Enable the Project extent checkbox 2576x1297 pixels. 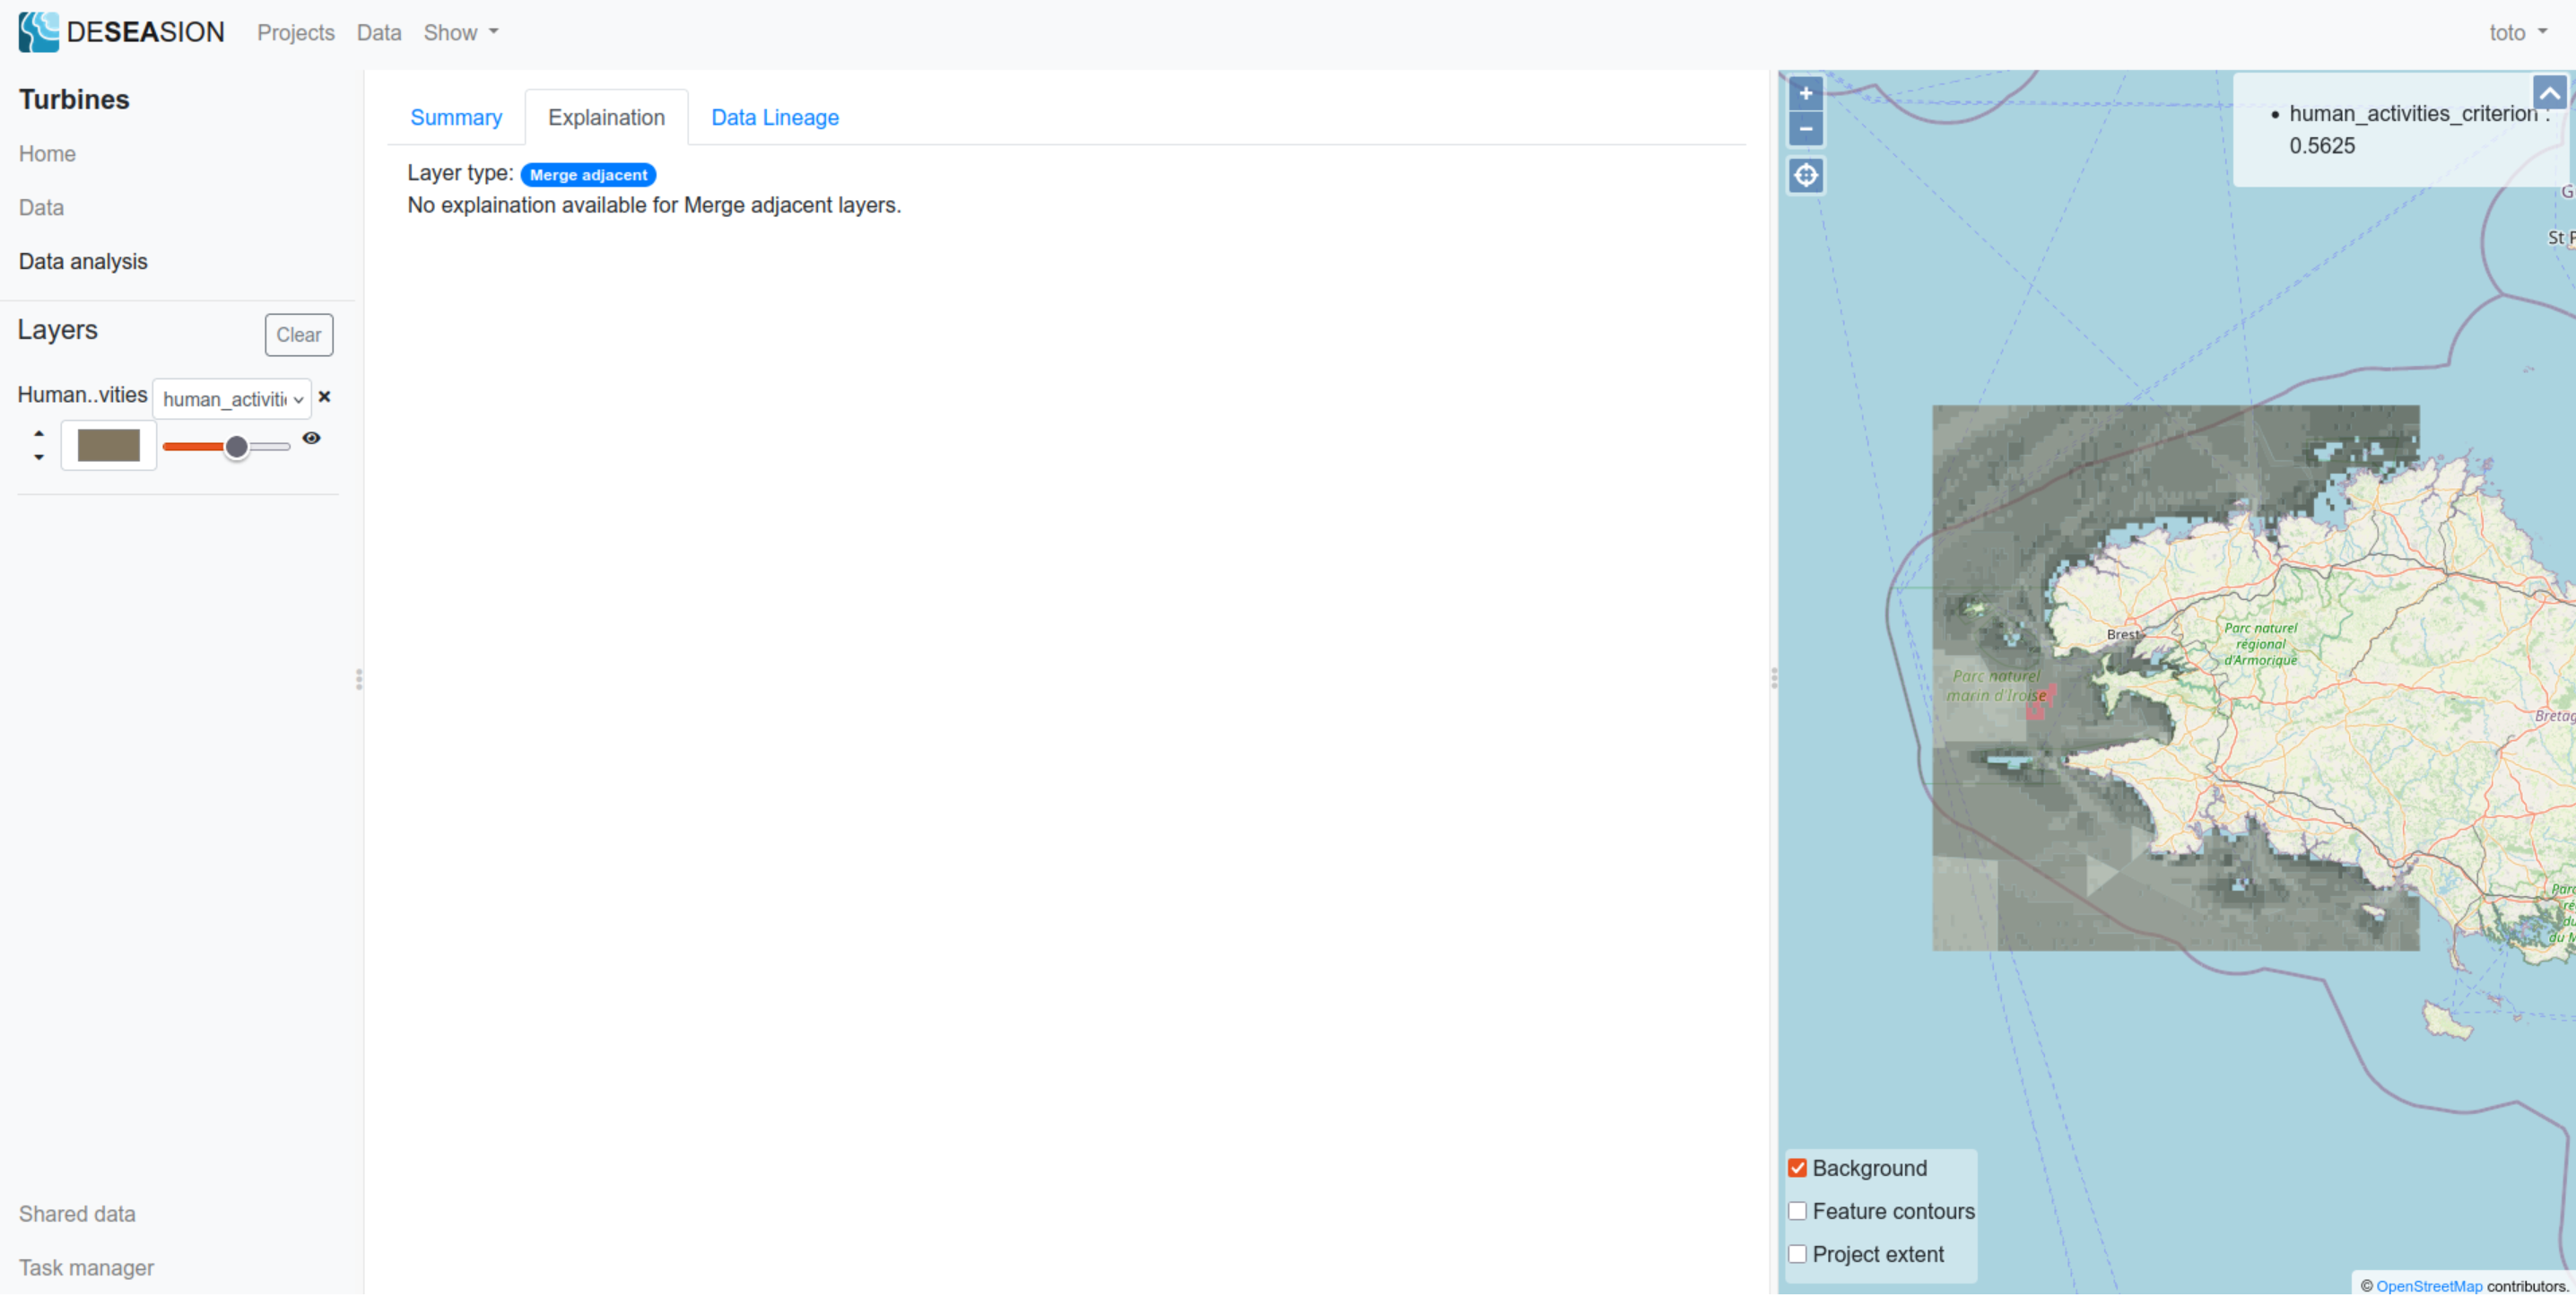click(x=1797, y=1254)
